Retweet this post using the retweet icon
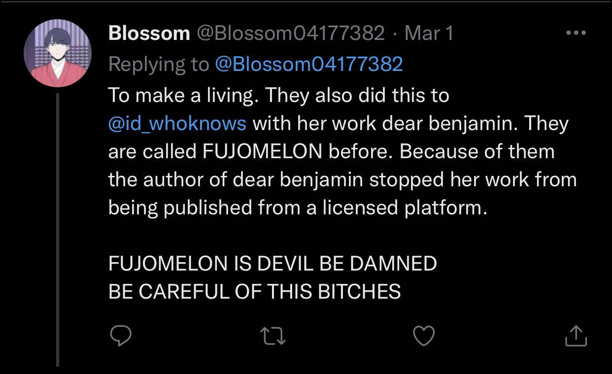 [273, 336]
